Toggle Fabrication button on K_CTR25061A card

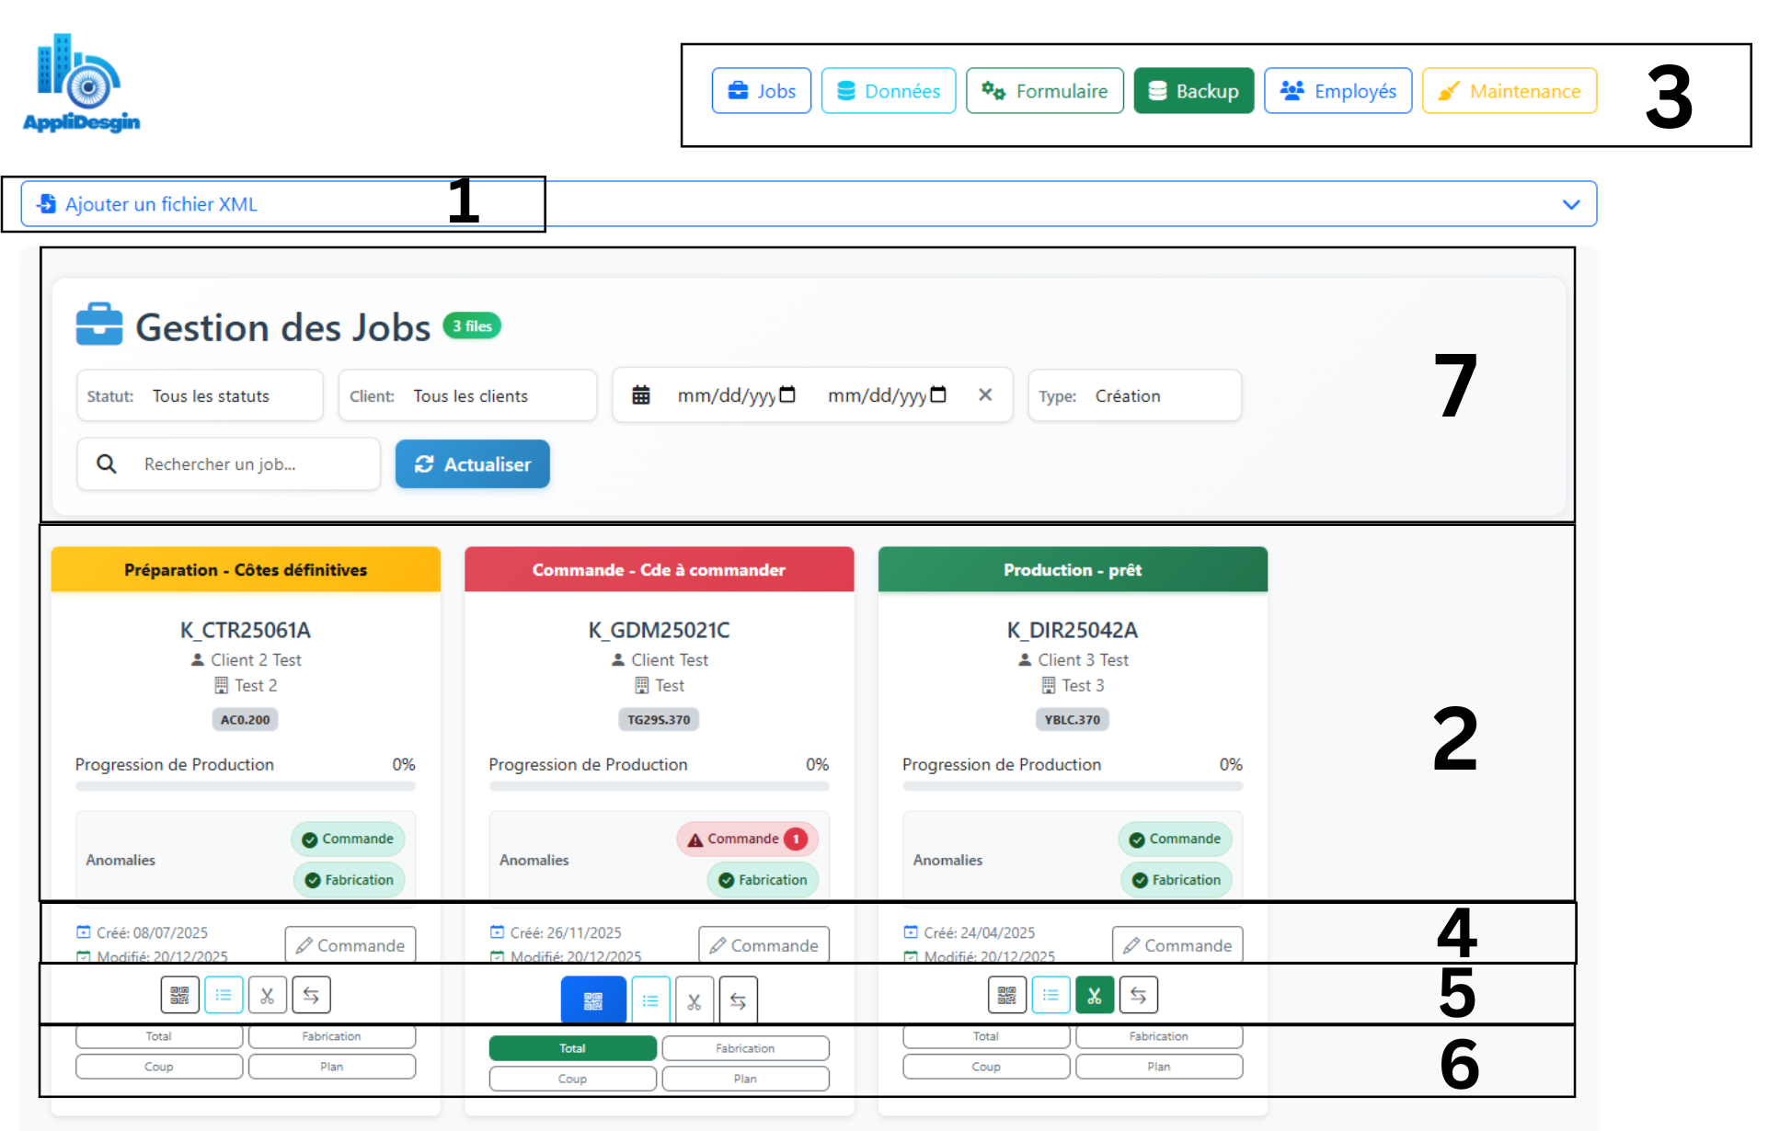pyautogui.click(x=331, y=1036)
